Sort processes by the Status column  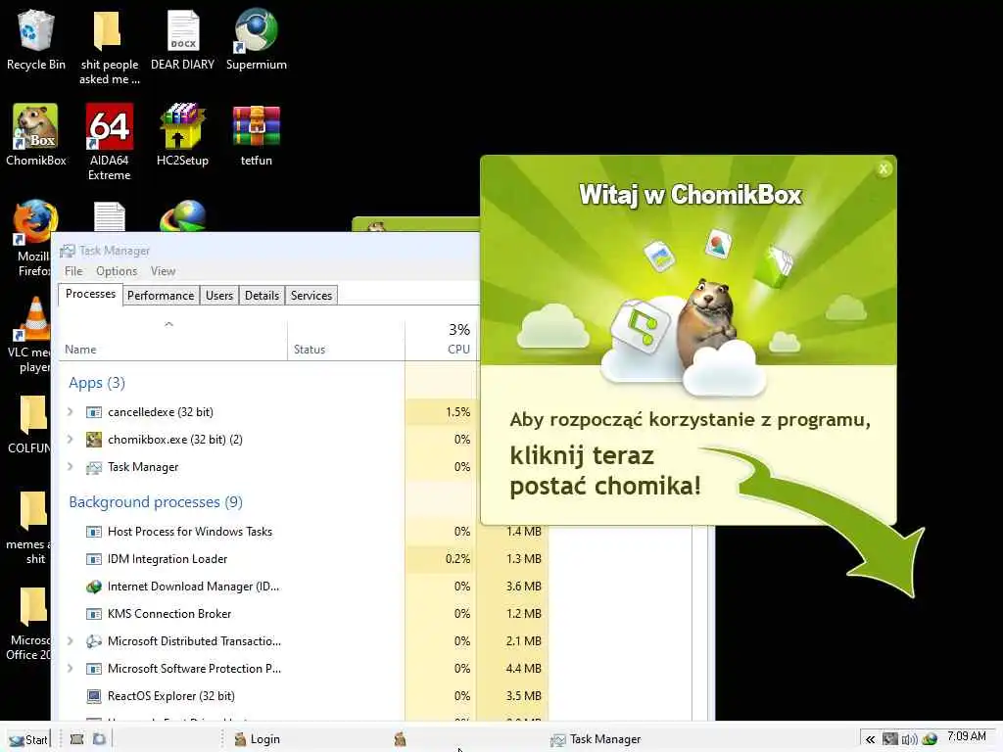point(346,340)
